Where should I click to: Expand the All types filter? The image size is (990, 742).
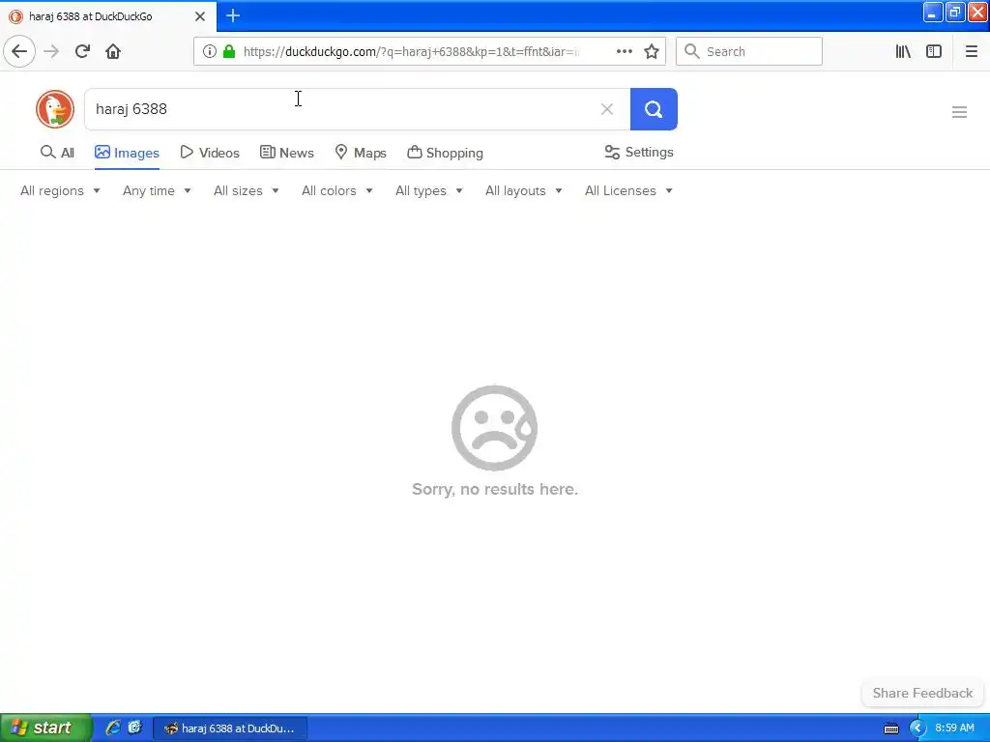click(x=428, y=190)
